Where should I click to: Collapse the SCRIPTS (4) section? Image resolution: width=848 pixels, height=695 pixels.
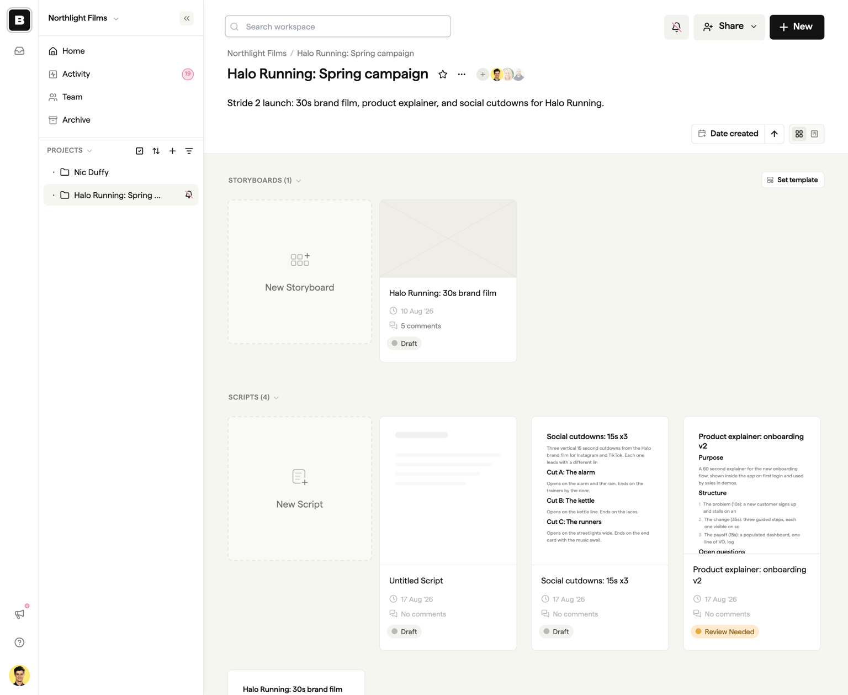253,397
